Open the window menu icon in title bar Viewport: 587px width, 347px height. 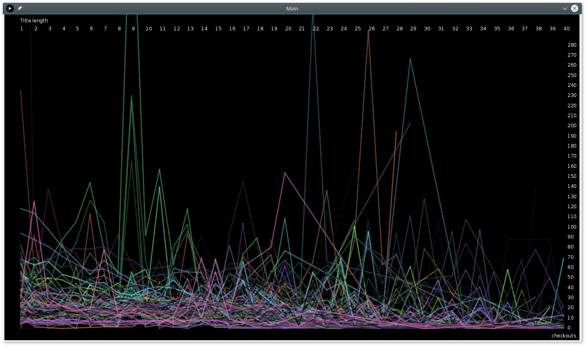click(x=10, y=8)
